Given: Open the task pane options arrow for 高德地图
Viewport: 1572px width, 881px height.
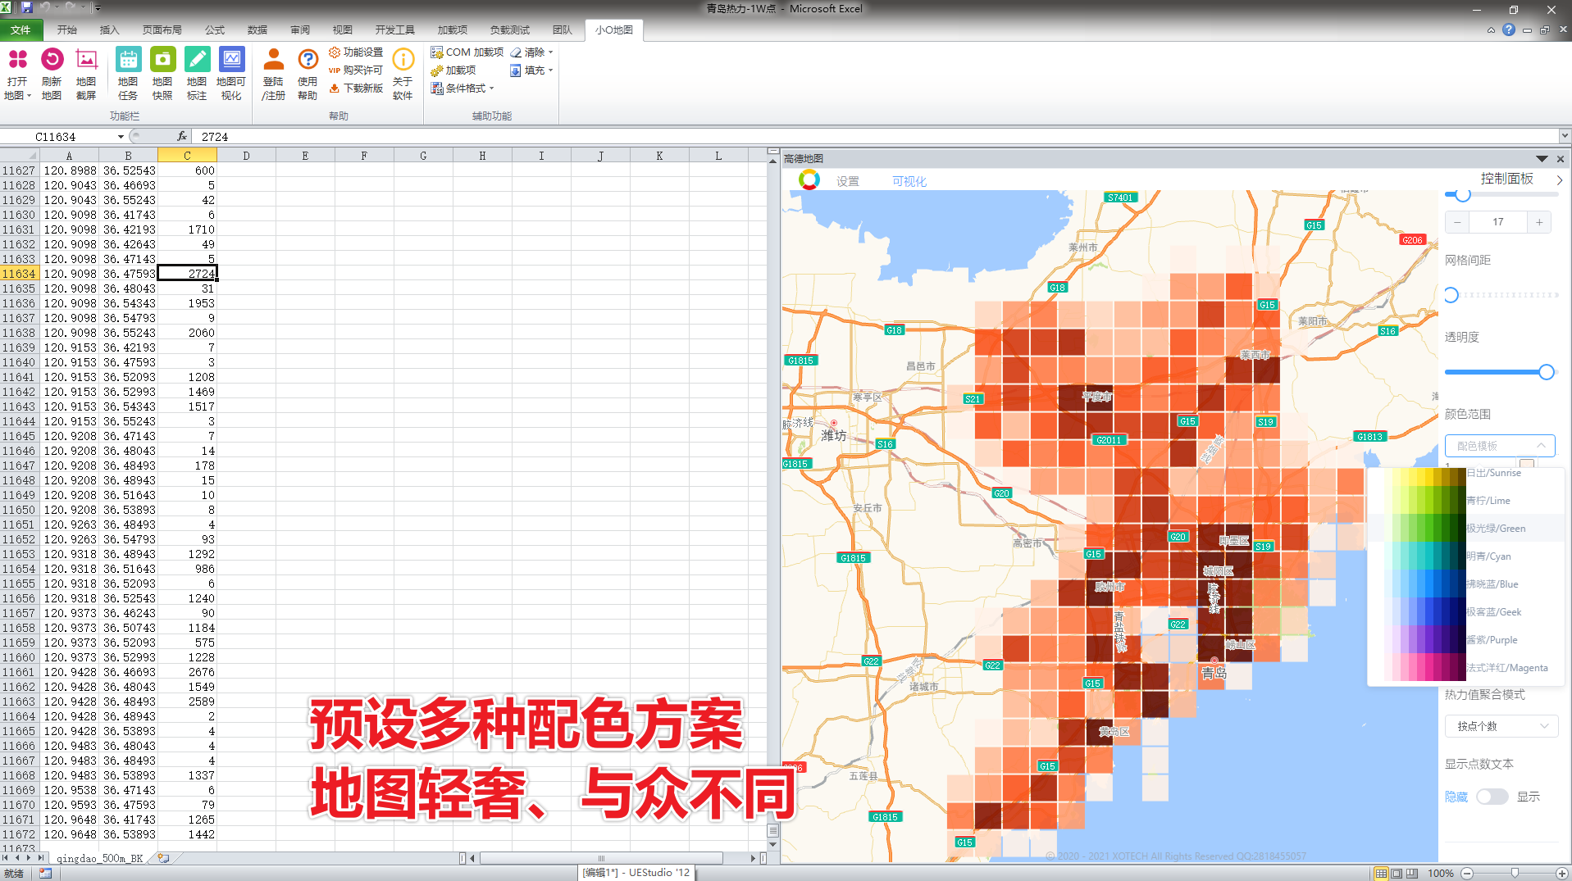Looking at the screenshot, I should (x=1542, y=159).
